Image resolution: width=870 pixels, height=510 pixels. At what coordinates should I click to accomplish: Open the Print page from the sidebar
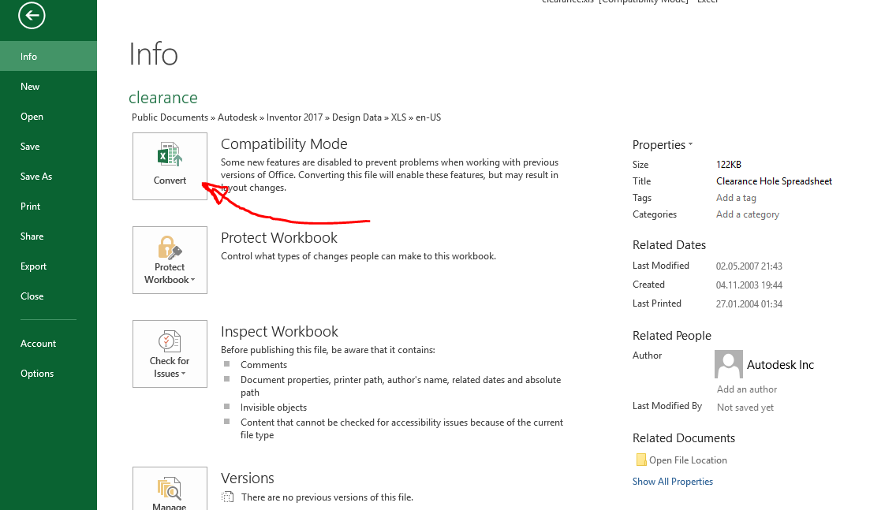click(x=30, y=206)
